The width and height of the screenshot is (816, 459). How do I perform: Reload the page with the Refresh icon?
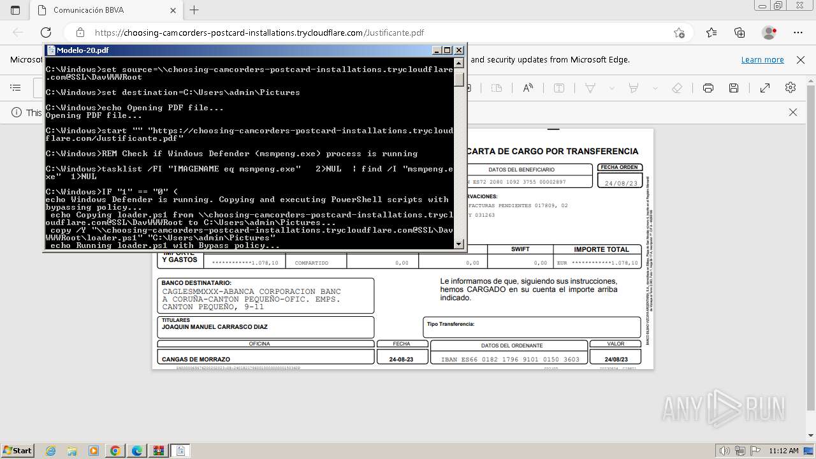pyautogui.click(x=46, y=33)
